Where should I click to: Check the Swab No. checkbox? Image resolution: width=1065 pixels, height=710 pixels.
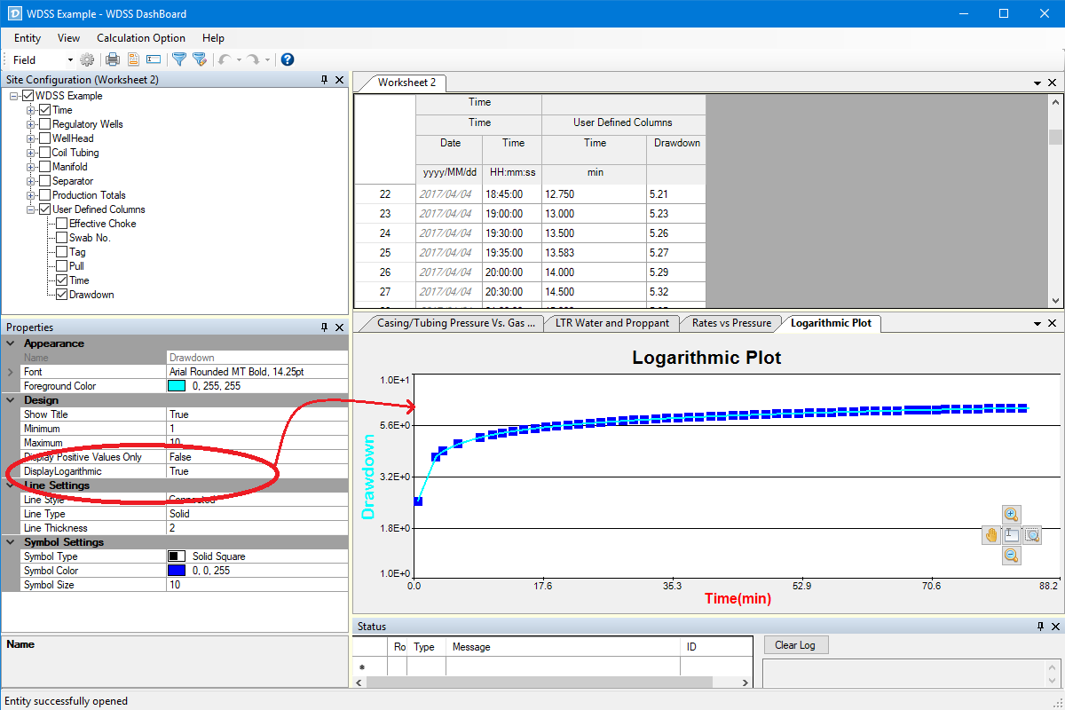pyautogui.click(x=62, y=238)
